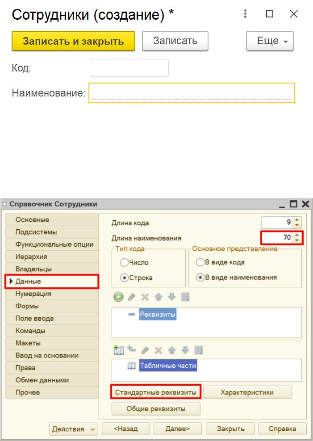Select the Строка code type radio

tap(124, 277)
